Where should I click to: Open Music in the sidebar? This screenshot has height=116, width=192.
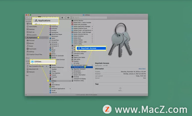(x=30, y=46)
